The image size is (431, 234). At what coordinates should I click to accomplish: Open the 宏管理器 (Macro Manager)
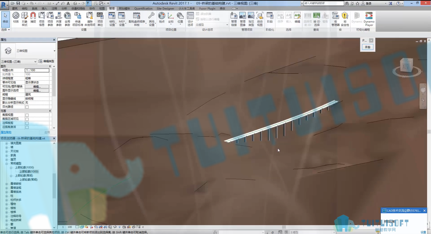pyautogui.click(x=335, y=19)
